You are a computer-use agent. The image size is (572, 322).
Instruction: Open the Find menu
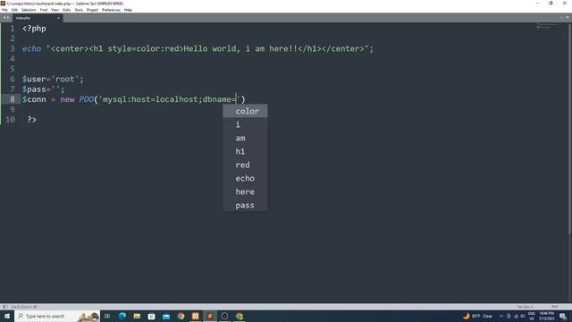pos(44,10)
